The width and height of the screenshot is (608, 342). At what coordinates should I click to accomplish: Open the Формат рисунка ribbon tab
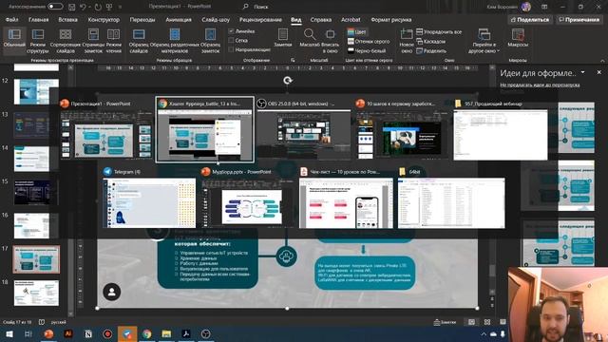tap(390, 19)
